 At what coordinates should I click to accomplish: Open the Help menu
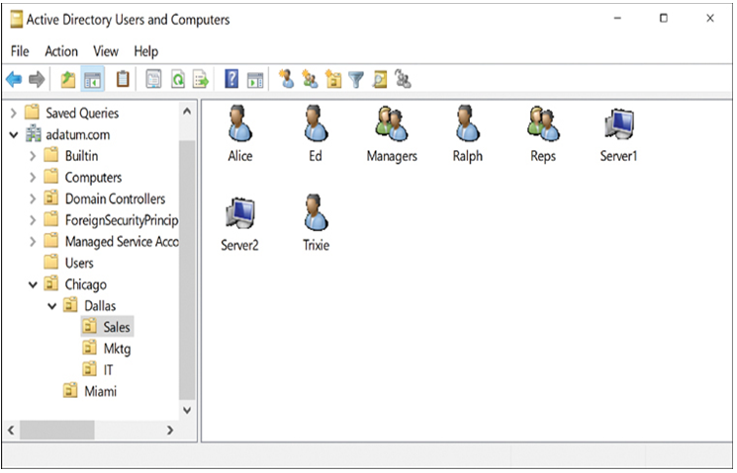coord(145,51)
